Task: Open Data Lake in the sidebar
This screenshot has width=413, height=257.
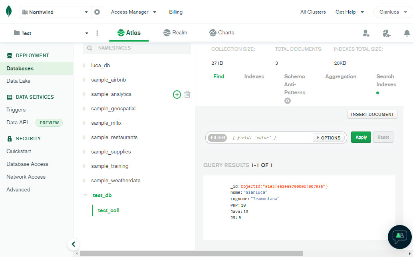Action: 18,81
